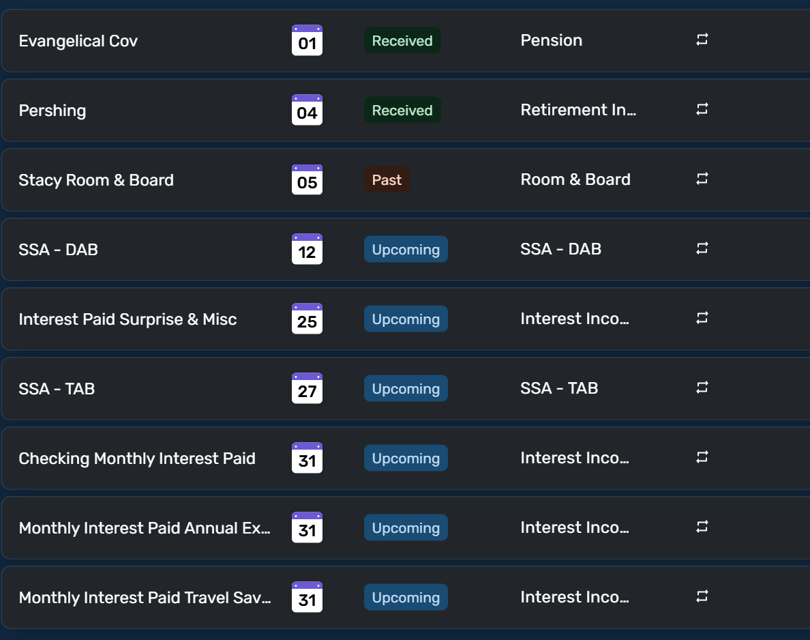Click the repeat icon in SSA - DAB row
The width and height of the screenshot is (810, 640).
[x=702, y=248]
